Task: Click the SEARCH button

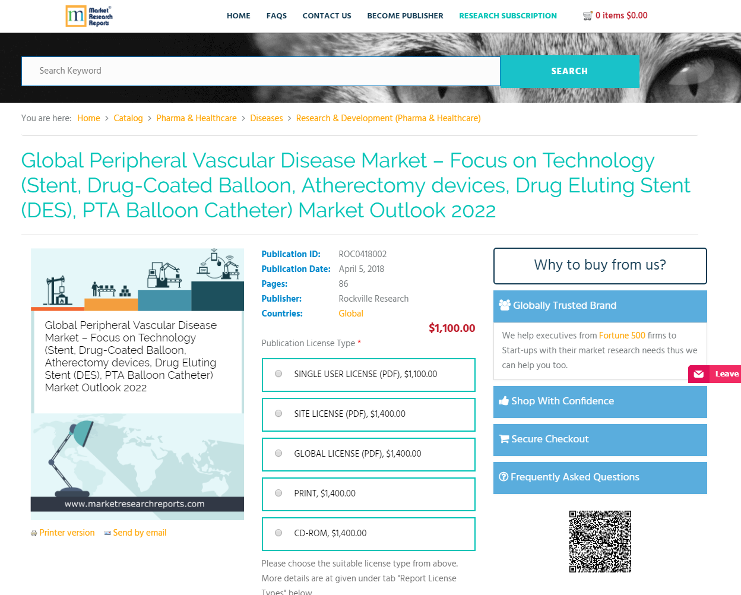Action: click(569, 71)
